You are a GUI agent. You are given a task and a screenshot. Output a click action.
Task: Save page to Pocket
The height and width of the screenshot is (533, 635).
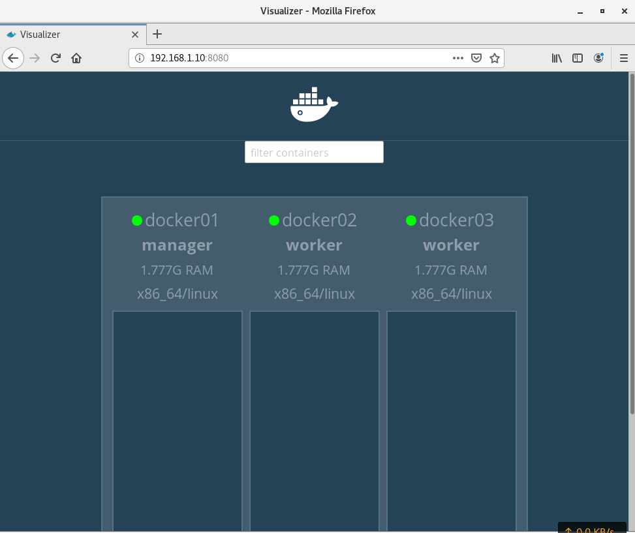[x=476, y=58]
